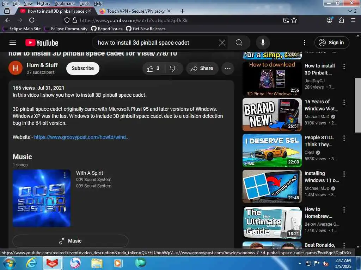Open options for 15 Years of Windows Vista video
Viewport: 361px width, 270px height.
(344, 102)
